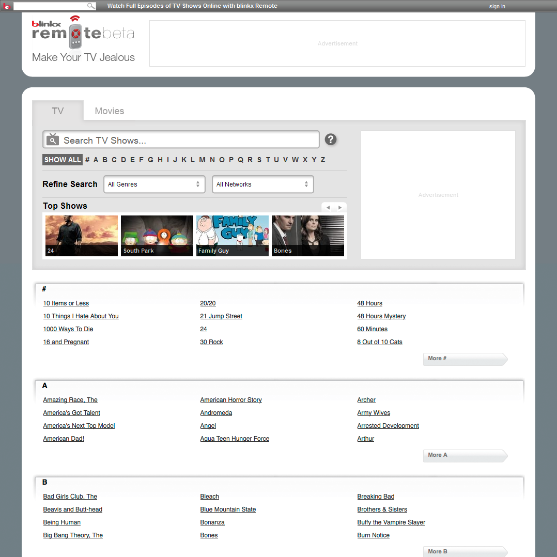Click the sign in link

point(497,6)
